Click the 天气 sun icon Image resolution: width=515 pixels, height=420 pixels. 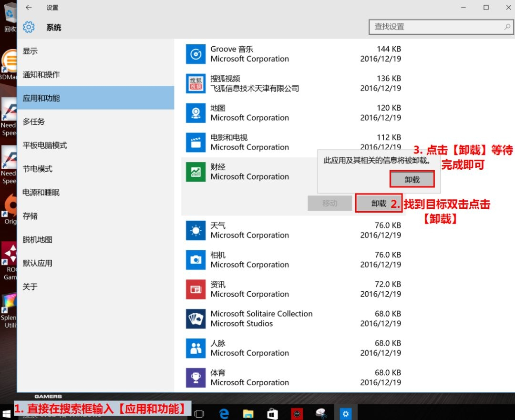click(x=196, y=231)
